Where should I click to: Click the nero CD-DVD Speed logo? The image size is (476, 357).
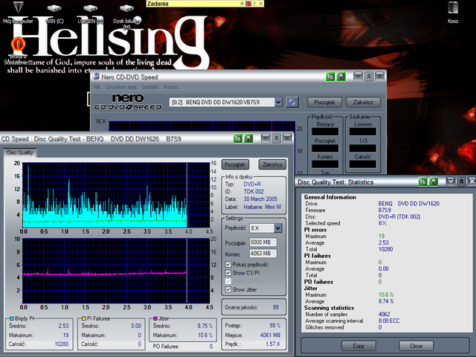128,102
